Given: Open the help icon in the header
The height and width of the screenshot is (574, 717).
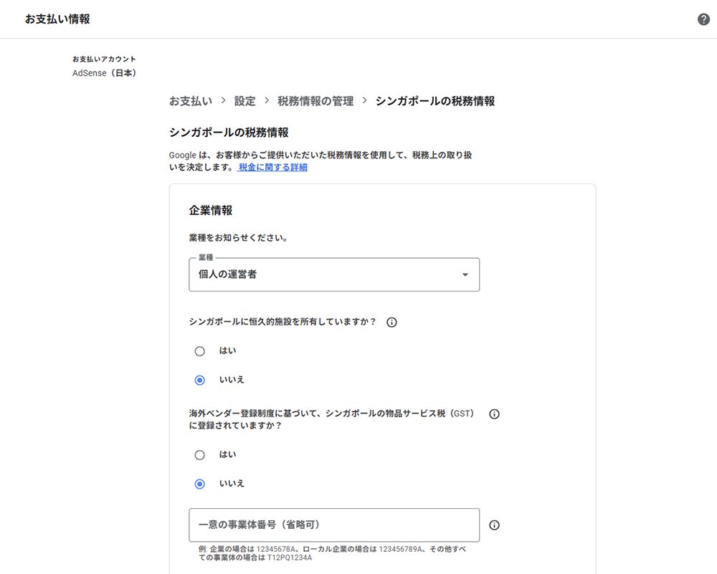Looking at the screenshot, I should 703,19.
